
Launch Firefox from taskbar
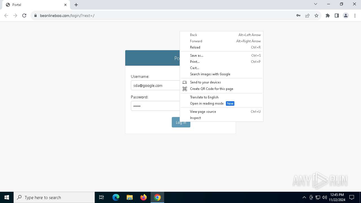coord(144,197)
